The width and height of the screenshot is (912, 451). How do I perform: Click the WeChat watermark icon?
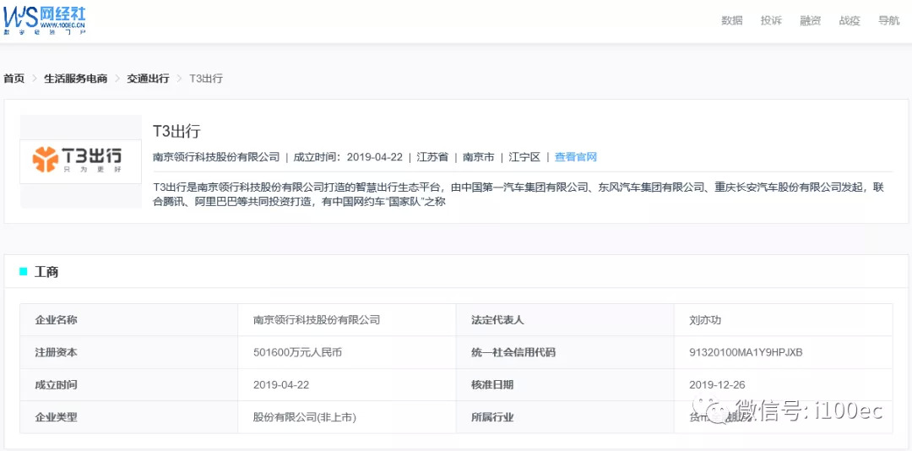point(720,412)
